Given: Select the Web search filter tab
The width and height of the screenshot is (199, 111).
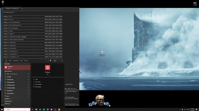Looking at the screenshot, I should coord(21,60).
